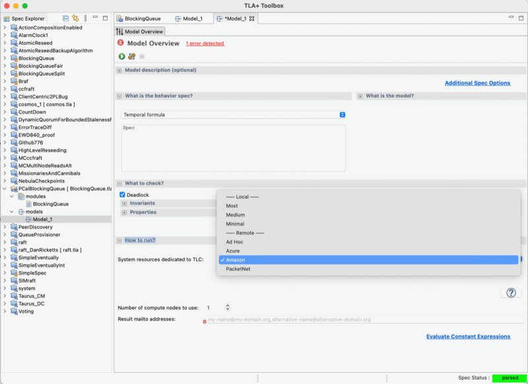Open Temporal formula dropdown
The height and width of the screenshot is (384, 528).
tap(233, 115)
